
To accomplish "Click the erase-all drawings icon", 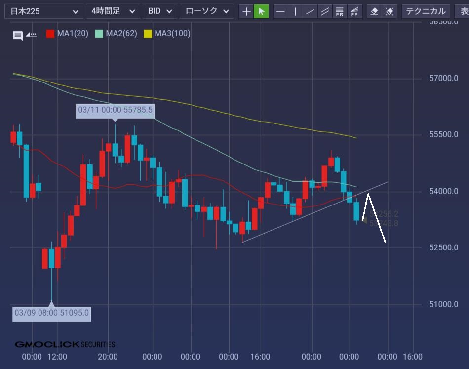I will [x=390, y=11].
